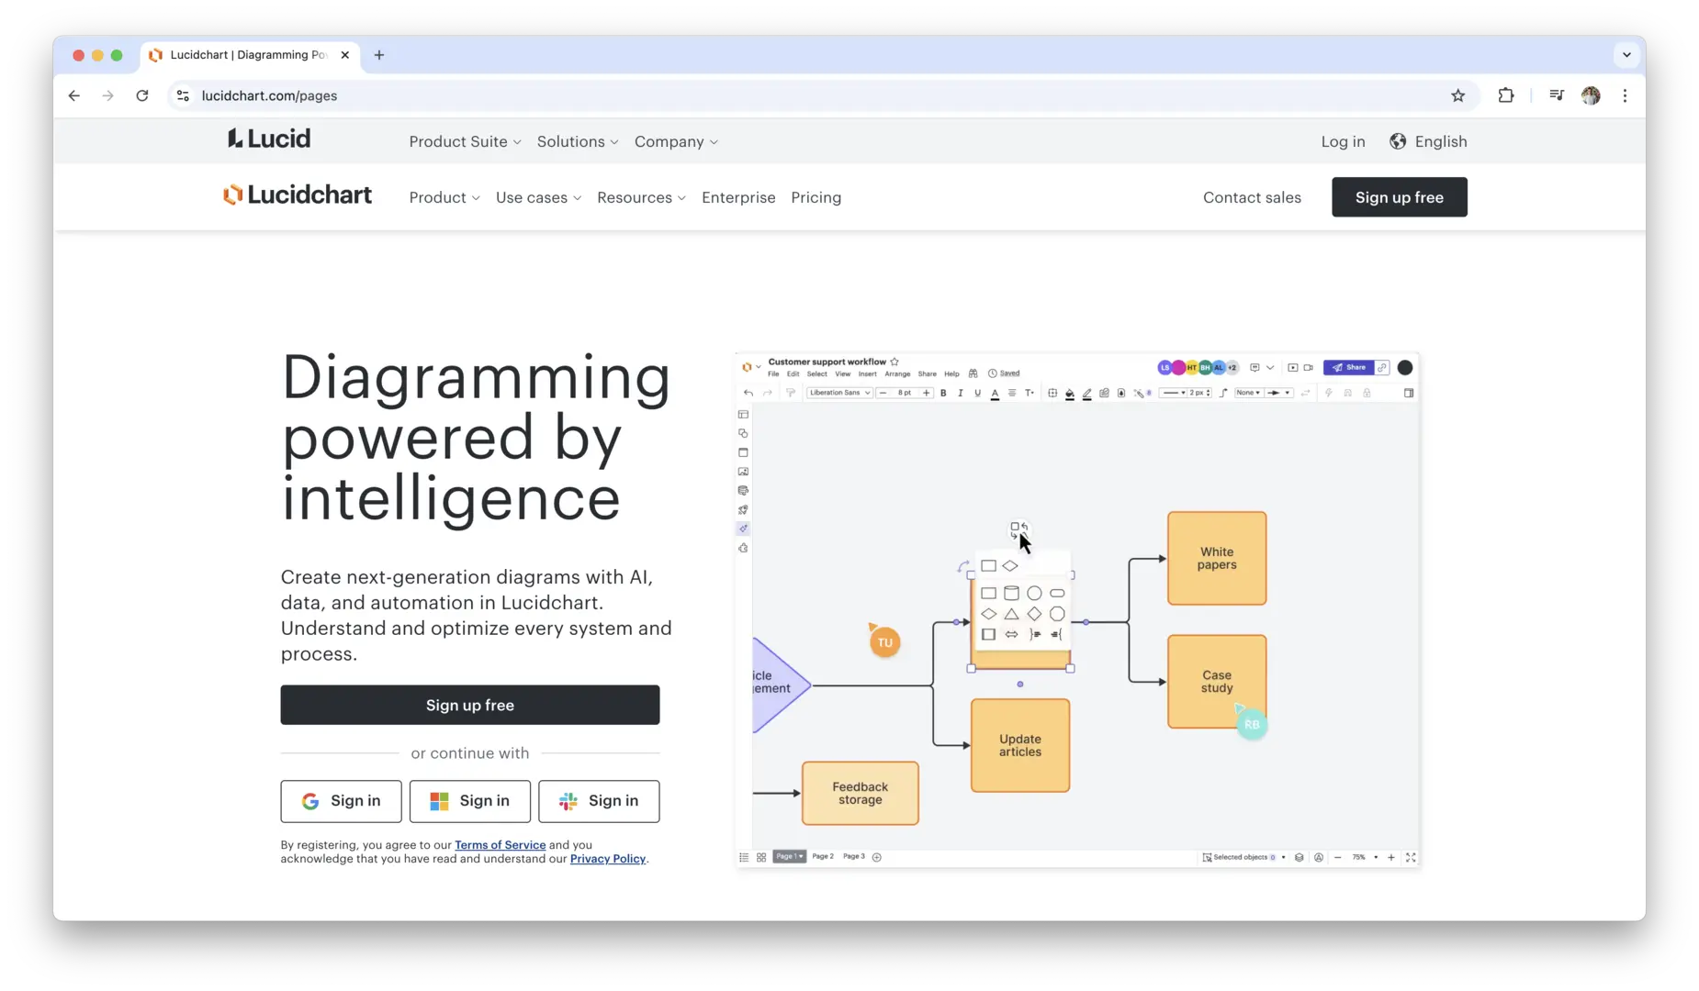Viewport: 1699px width, 991px height.
Task: Sign in with Google
Action: click(x=341, y=801)
